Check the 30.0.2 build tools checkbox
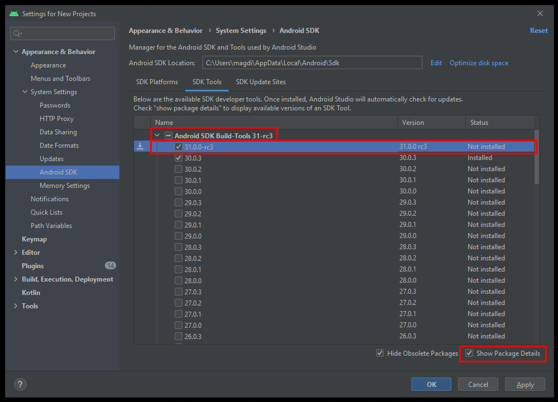The image size is (558, 402). tap(179, 169)
